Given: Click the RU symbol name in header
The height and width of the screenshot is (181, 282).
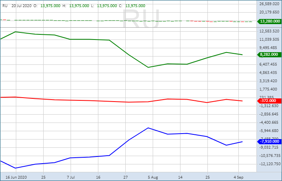Looking at the screenshot, I should point(5,6).
